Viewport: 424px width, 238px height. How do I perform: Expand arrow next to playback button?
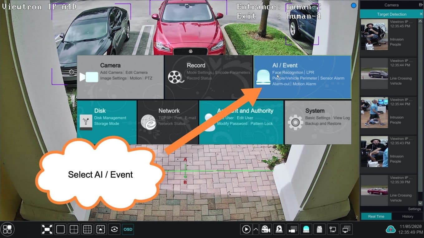click(256, 229)
